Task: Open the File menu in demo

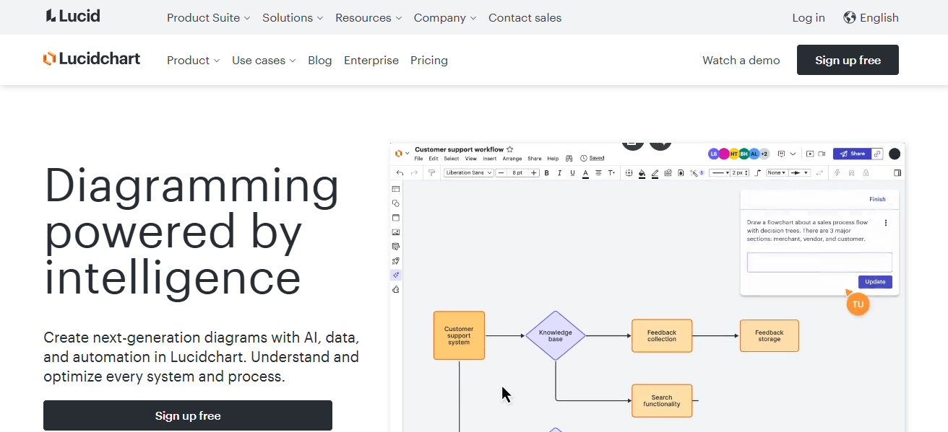Action: pyautogui.click(x=418, y=159)
